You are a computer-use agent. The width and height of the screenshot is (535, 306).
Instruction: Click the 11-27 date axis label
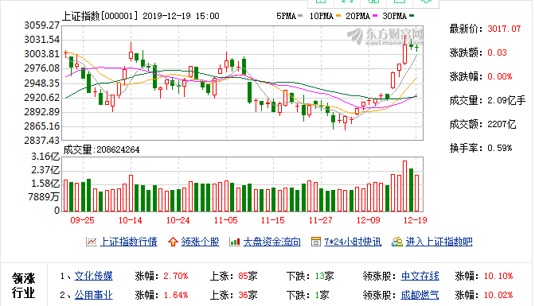pos(320,220)
